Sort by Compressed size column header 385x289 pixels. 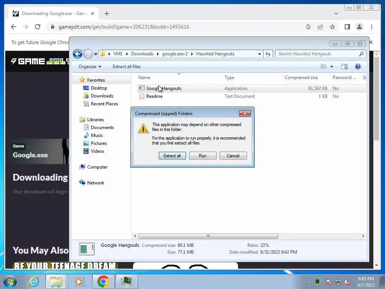[x=306, y=78]
